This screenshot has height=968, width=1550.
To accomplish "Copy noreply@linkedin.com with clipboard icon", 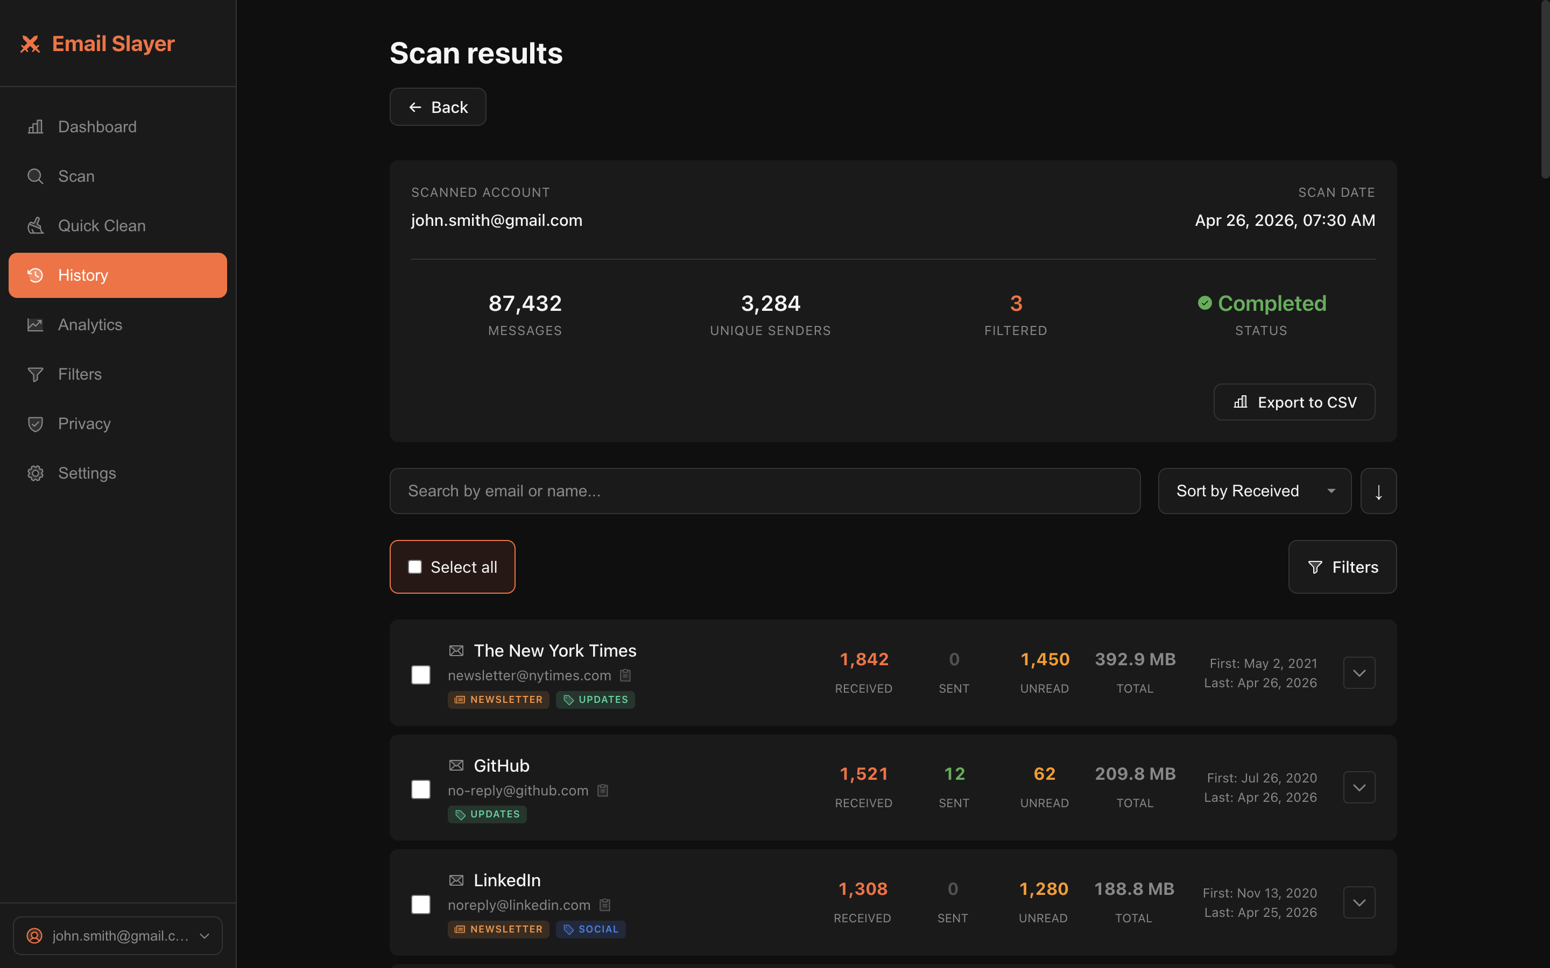I will pyautogui.click(x=604, y=905).
